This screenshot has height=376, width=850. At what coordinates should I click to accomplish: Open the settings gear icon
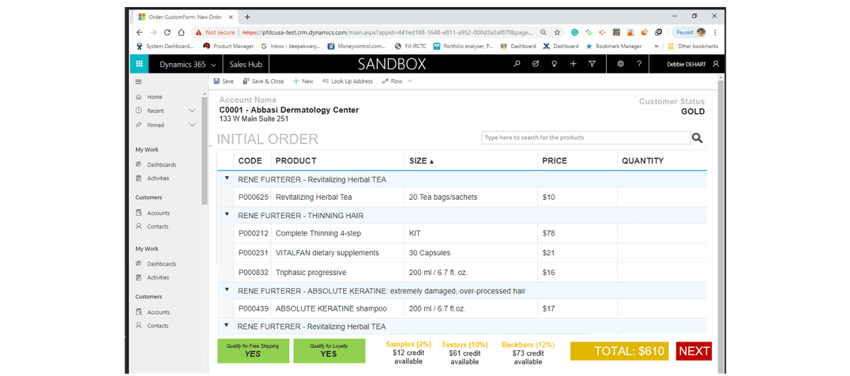[x=620, y=64]
